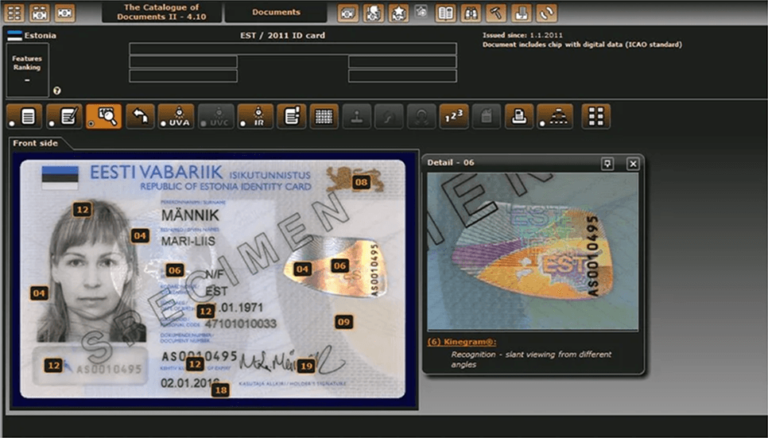Click the help question mark below Features Ranking
Image resolution: width=768 pixels, height=438 pixels.
[56, 91]
